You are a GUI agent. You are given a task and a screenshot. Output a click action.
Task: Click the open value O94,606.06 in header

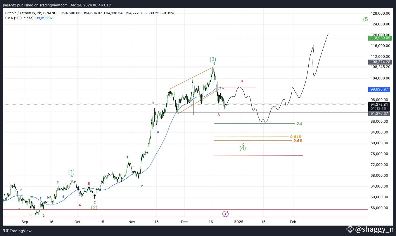tap(70, 13)
